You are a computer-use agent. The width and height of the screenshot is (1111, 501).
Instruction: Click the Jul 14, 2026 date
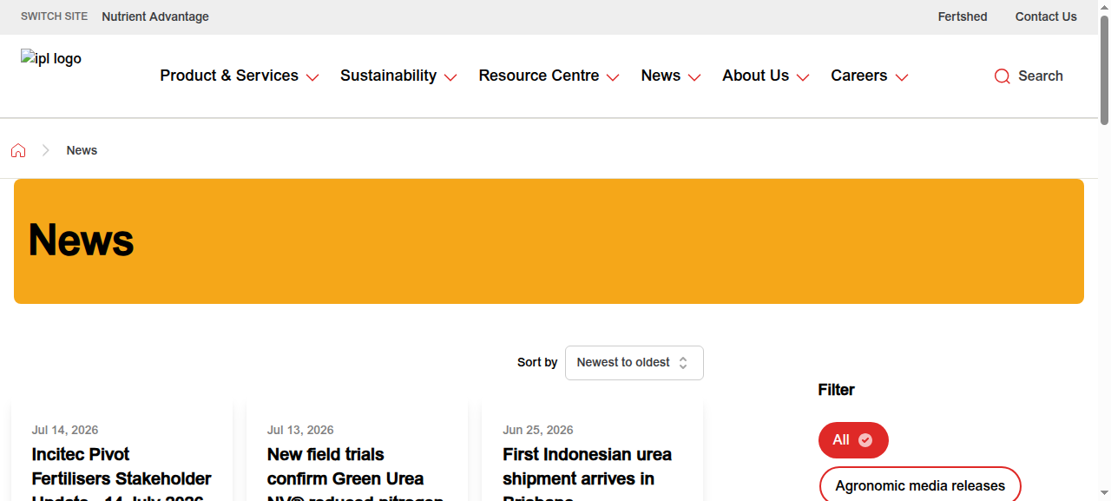(x=65, y=430)
